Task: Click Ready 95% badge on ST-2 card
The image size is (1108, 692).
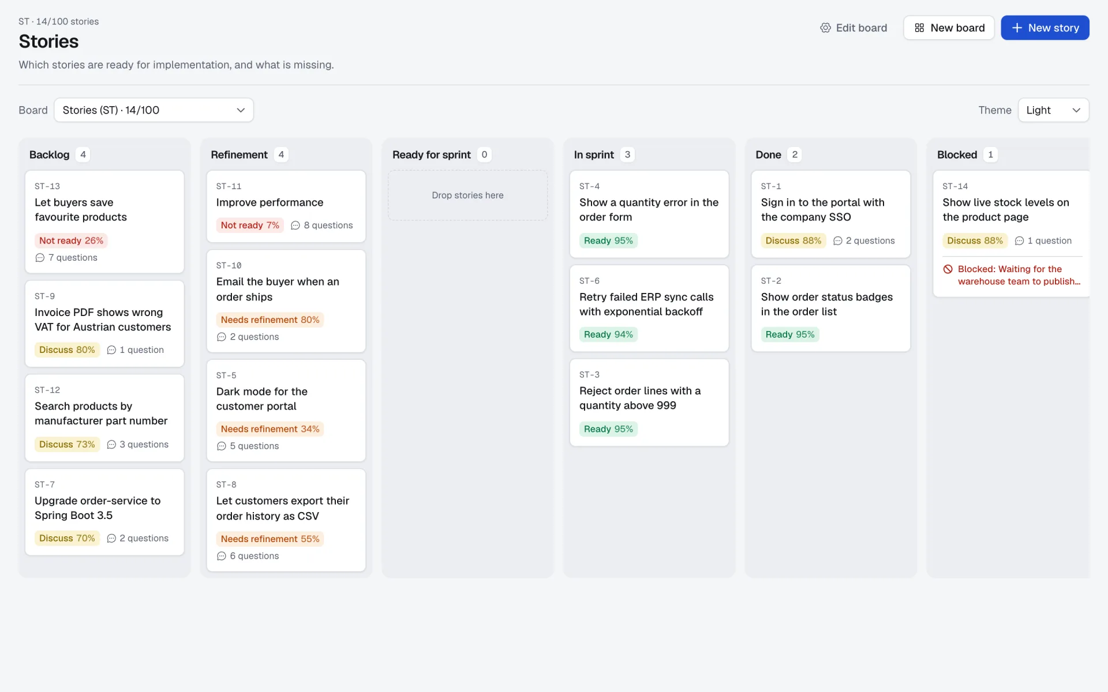Action: click(x=790, y=334)
